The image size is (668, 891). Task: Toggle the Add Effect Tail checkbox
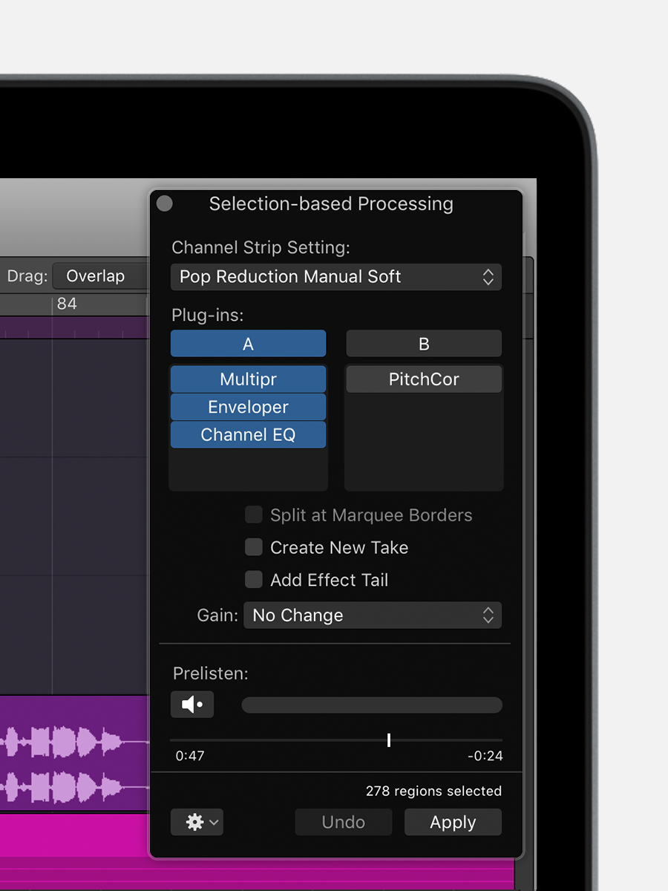[254, 580]
